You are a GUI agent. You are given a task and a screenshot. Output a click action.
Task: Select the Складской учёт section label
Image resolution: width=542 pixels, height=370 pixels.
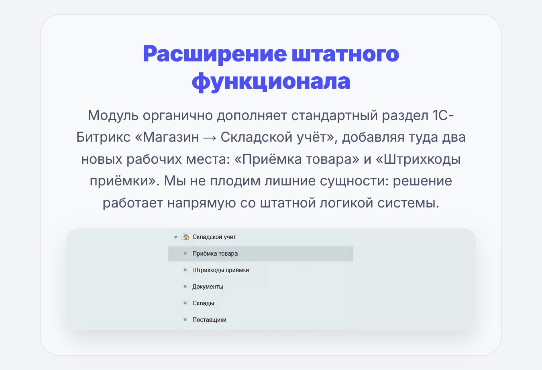[x=214, y=237]
